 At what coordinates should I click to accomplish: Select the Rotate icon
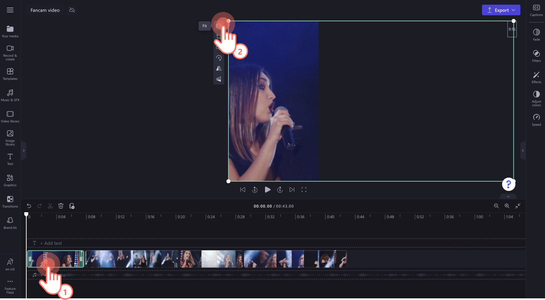pyautogui.click(x=218, y=58)
